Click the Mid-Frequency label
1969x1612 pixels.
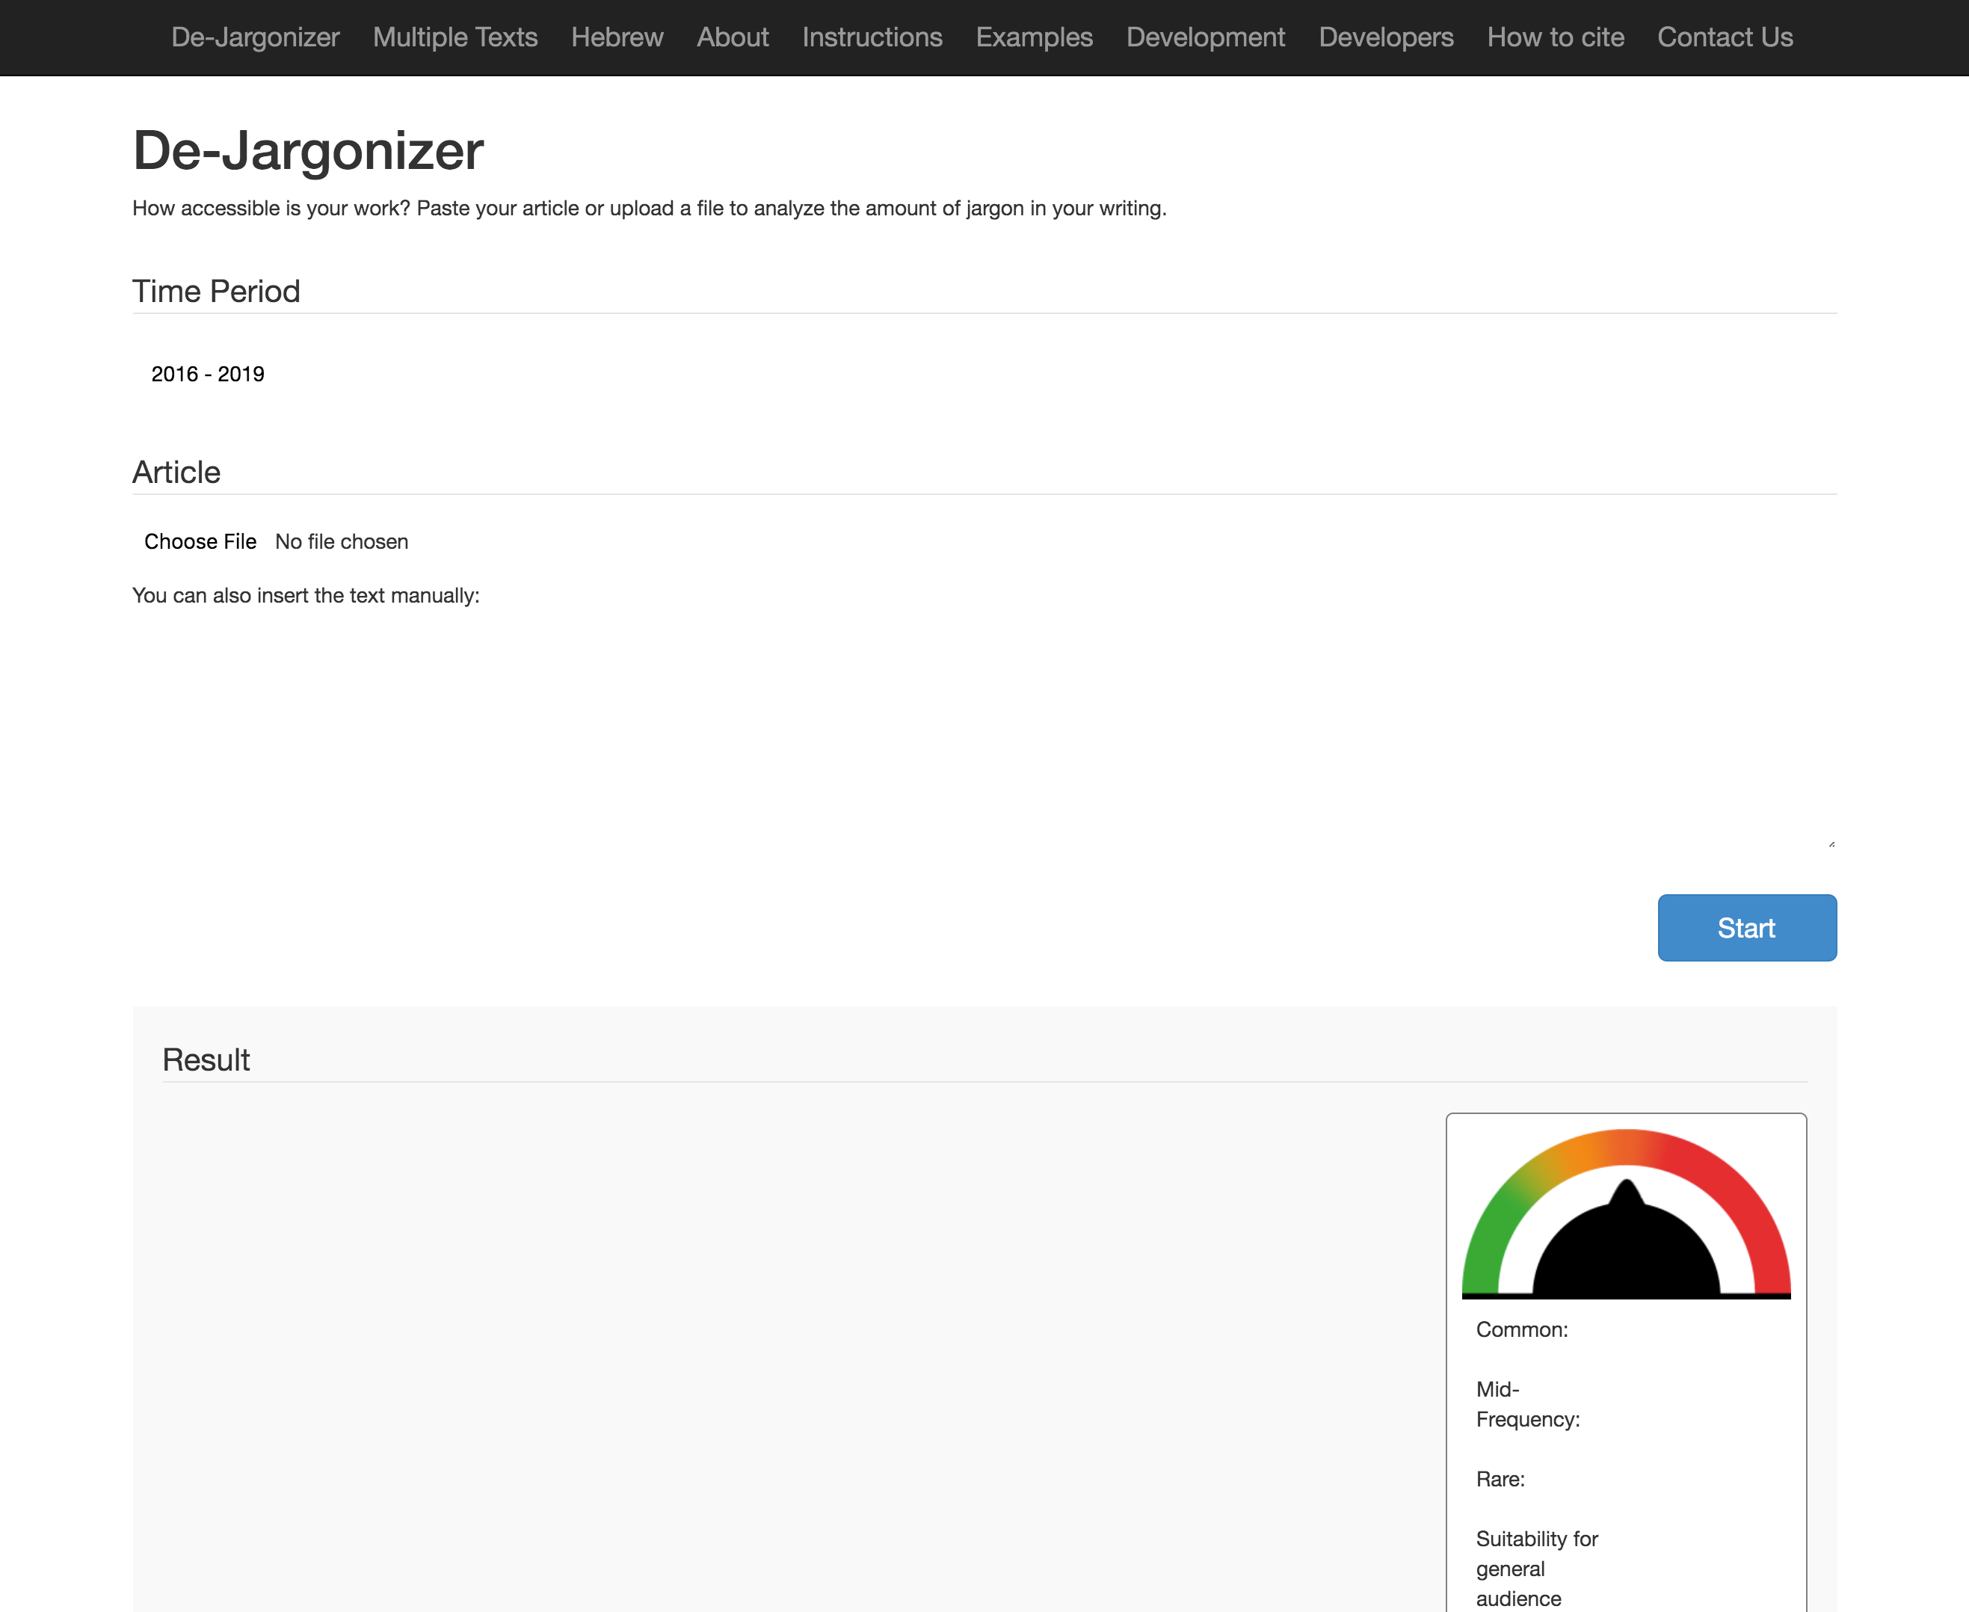(1527, 1404)
